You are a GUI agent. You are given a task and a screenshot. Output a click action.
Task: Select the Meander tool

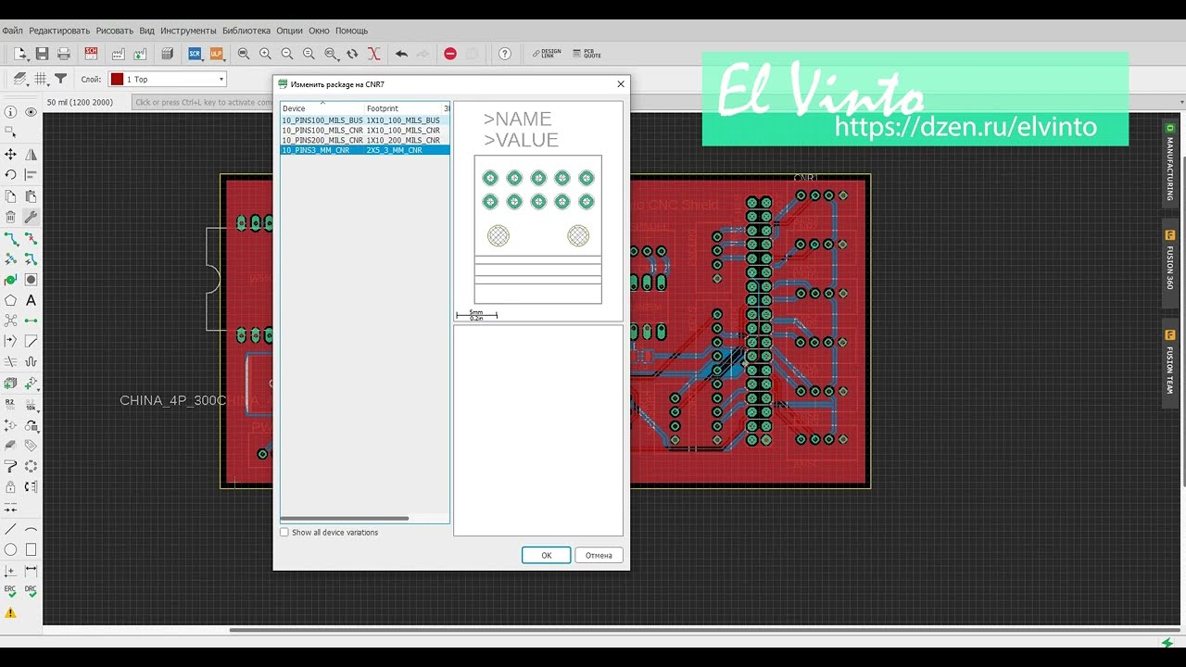[31, 362]
